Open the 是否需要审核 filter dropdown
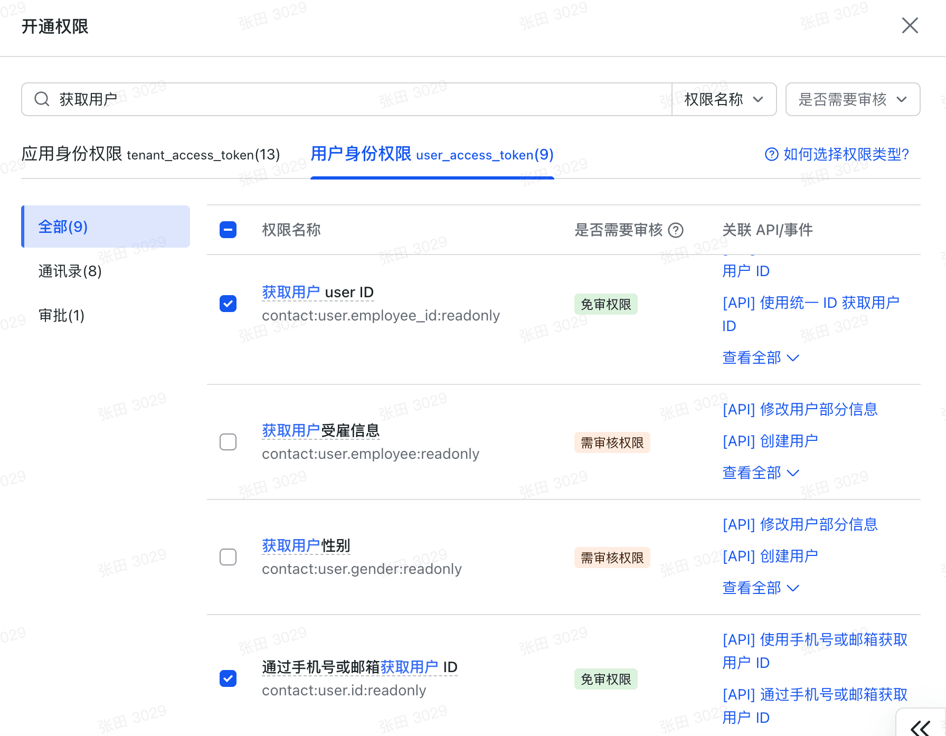This screenshot has height=736, width=946. tap(852, 99)
